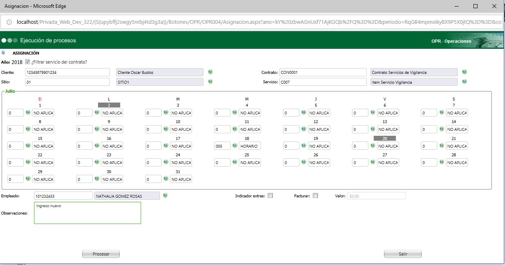Click the Contrato Servicios de Vigilancia field
This screenshot has height=265, width=505.
[x=414, y=72]
